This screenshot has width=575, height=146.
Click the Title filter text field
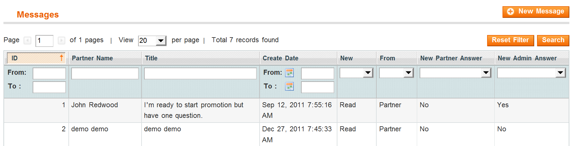[x=200, y=73]
